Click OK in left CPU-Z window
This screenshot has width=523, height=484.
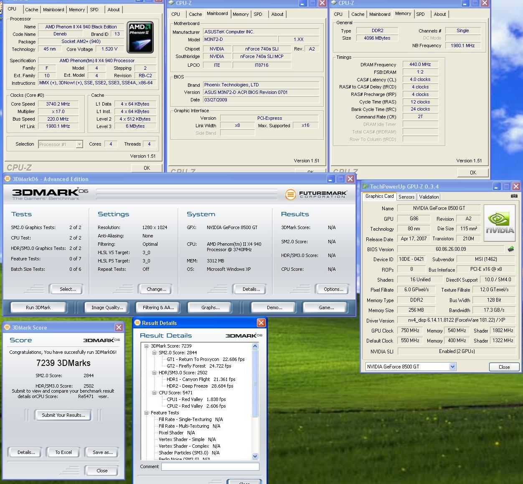coord(147,168)
